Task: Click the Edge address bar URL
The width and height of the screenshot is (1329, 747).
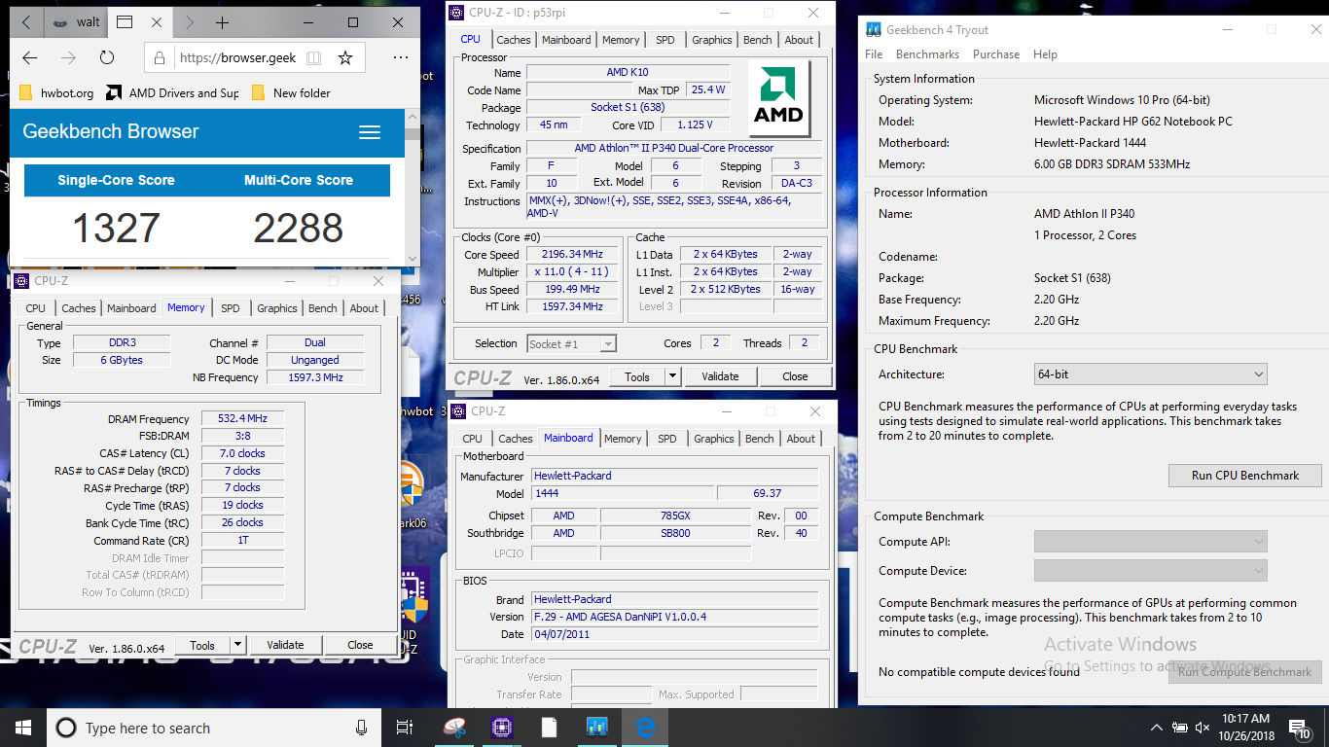Action: [237, 58]
